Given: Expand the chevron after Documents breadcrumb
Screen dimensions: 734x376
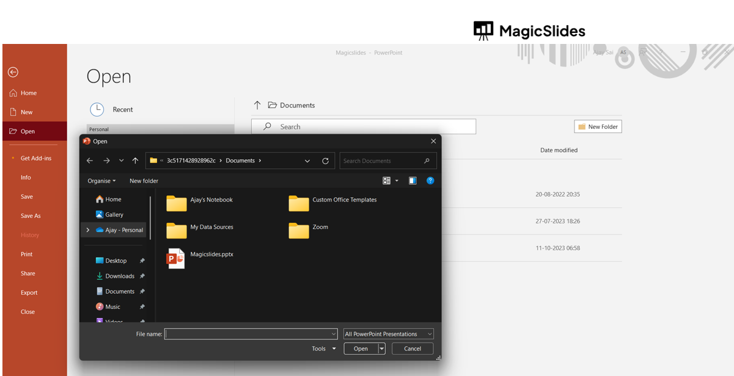Looking at the screenshot, I should (x=260, y=161).
